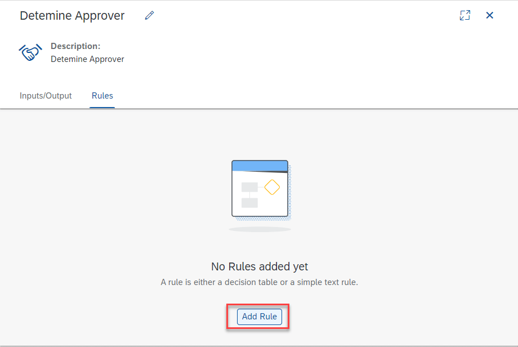Click the yellow diamond in the illustration
Viewport: 518px width, 347px height.
click(272, 187)
